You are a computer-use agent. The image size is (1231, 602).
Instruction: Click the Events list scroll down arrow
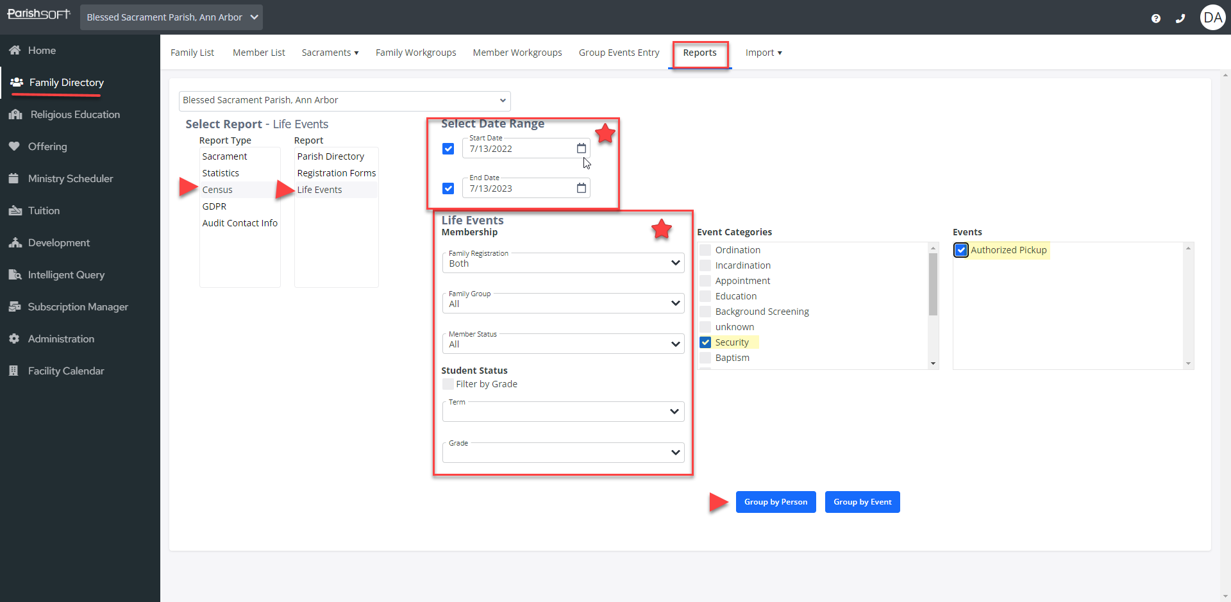coord(1188,364)
